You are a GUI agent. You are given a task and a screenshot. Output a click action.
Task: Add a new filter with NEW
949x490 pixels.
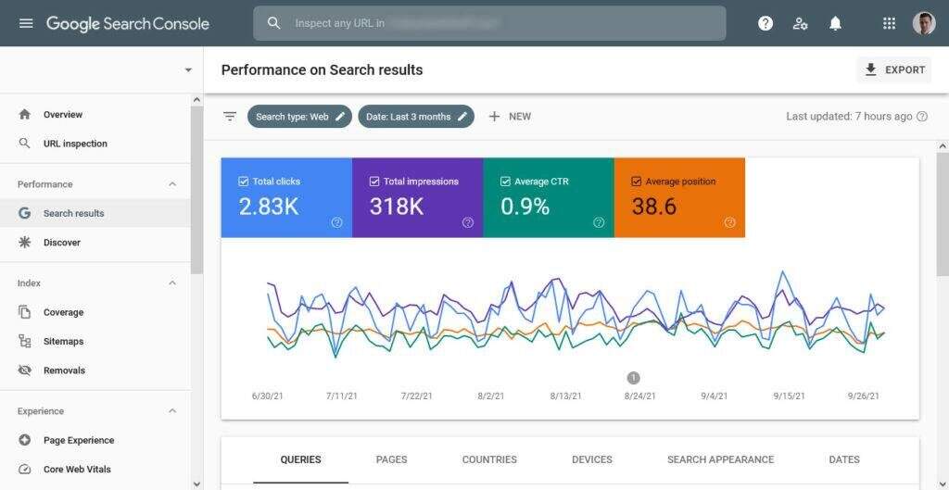[510, 117]
